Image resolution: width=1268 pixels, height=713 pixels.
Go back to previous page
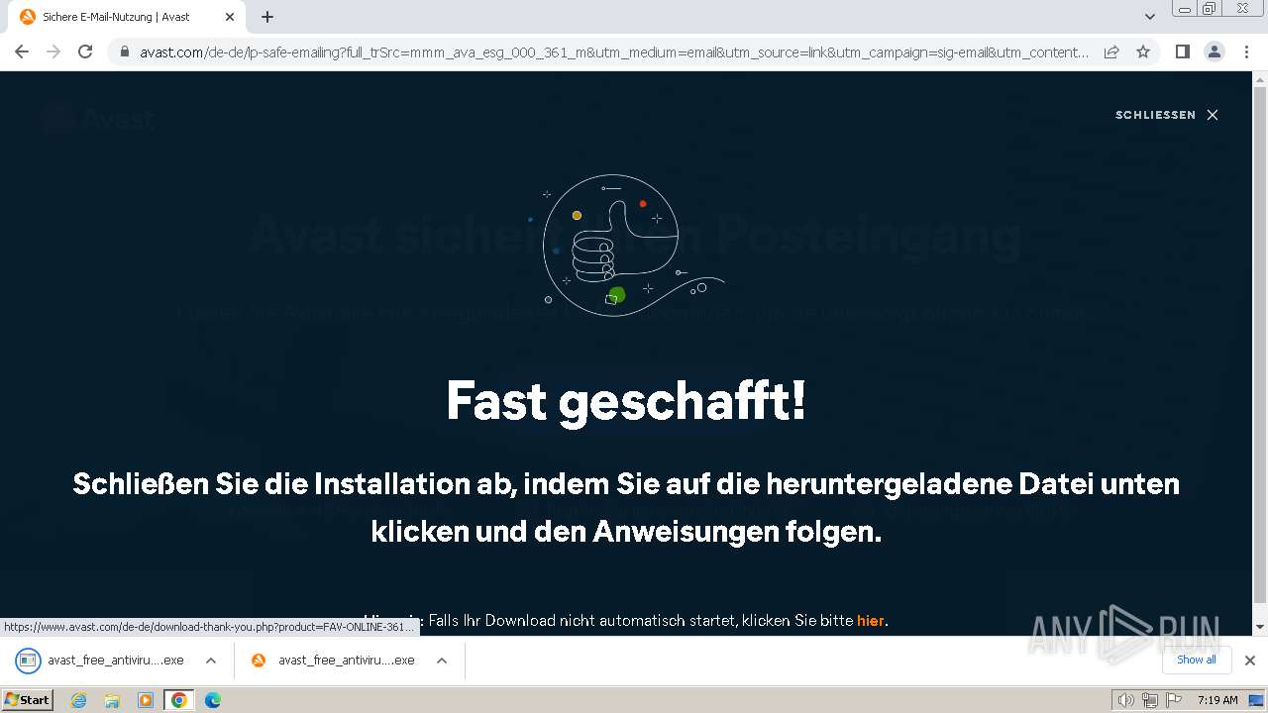(22, 51)
